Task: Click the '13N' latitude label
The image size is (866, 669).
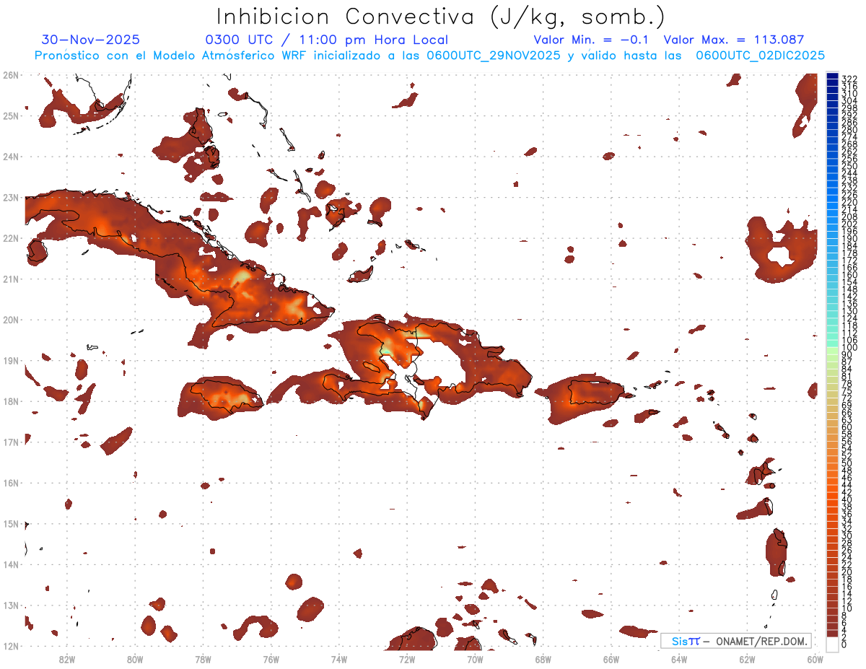Action: [x=11, y=605]
